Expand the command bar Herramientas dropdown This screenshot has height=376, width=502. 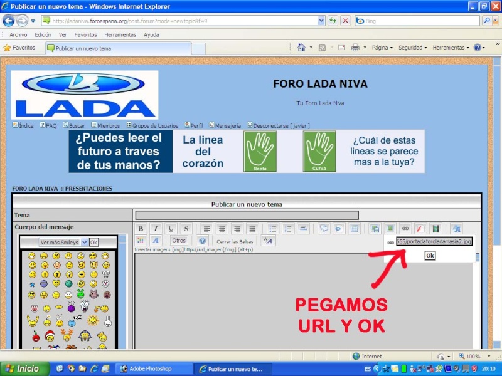(451, 48)
